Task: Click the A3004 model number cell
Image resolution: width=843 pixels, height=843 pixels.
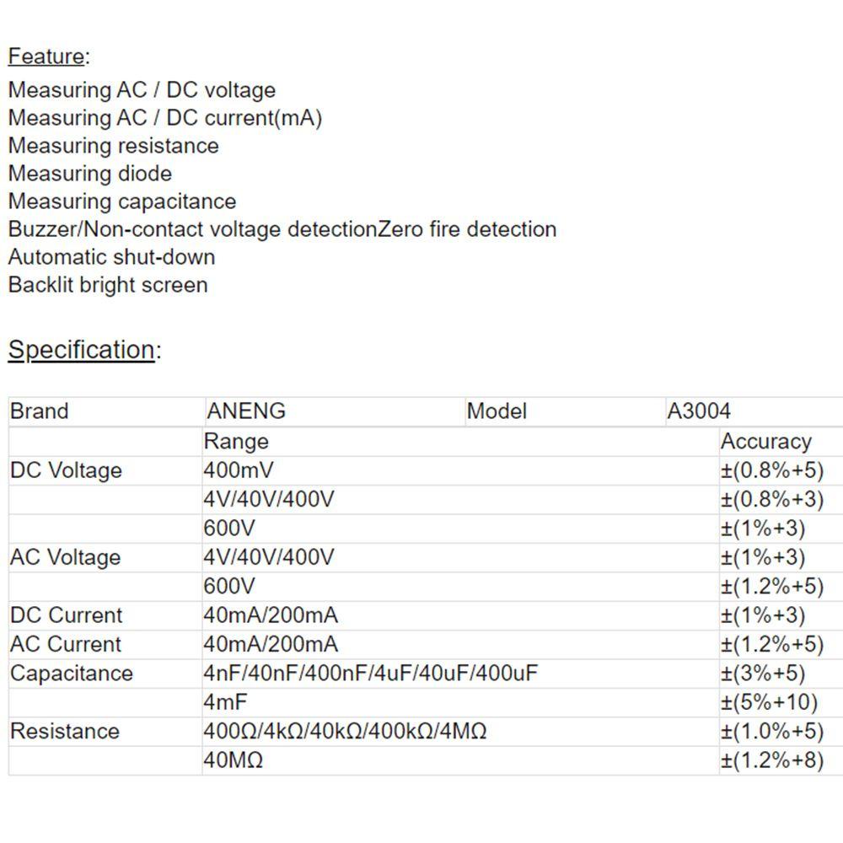Action: [699, 411]
